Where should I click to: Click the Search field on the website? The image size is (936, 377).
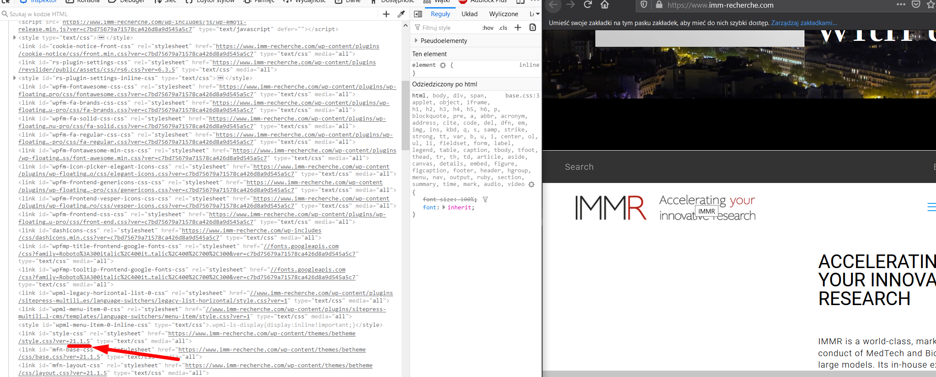point(579,167)
